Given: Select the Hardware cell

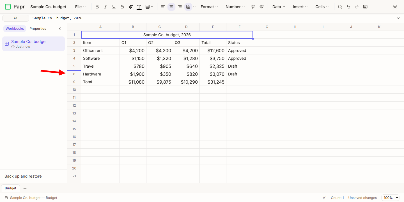Looking at the screenshot, I should [100, 74].
